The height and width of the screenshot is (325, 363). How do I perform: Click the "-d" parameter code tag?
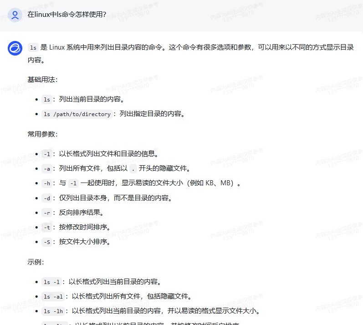(47, 198)
